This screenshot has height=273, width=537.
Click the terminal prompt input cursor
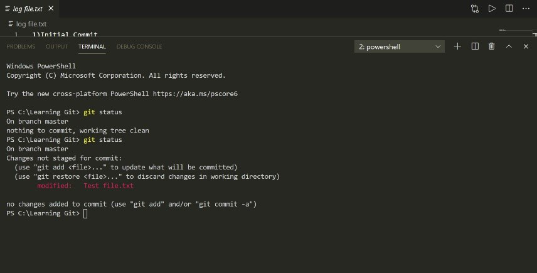point(85,213)
